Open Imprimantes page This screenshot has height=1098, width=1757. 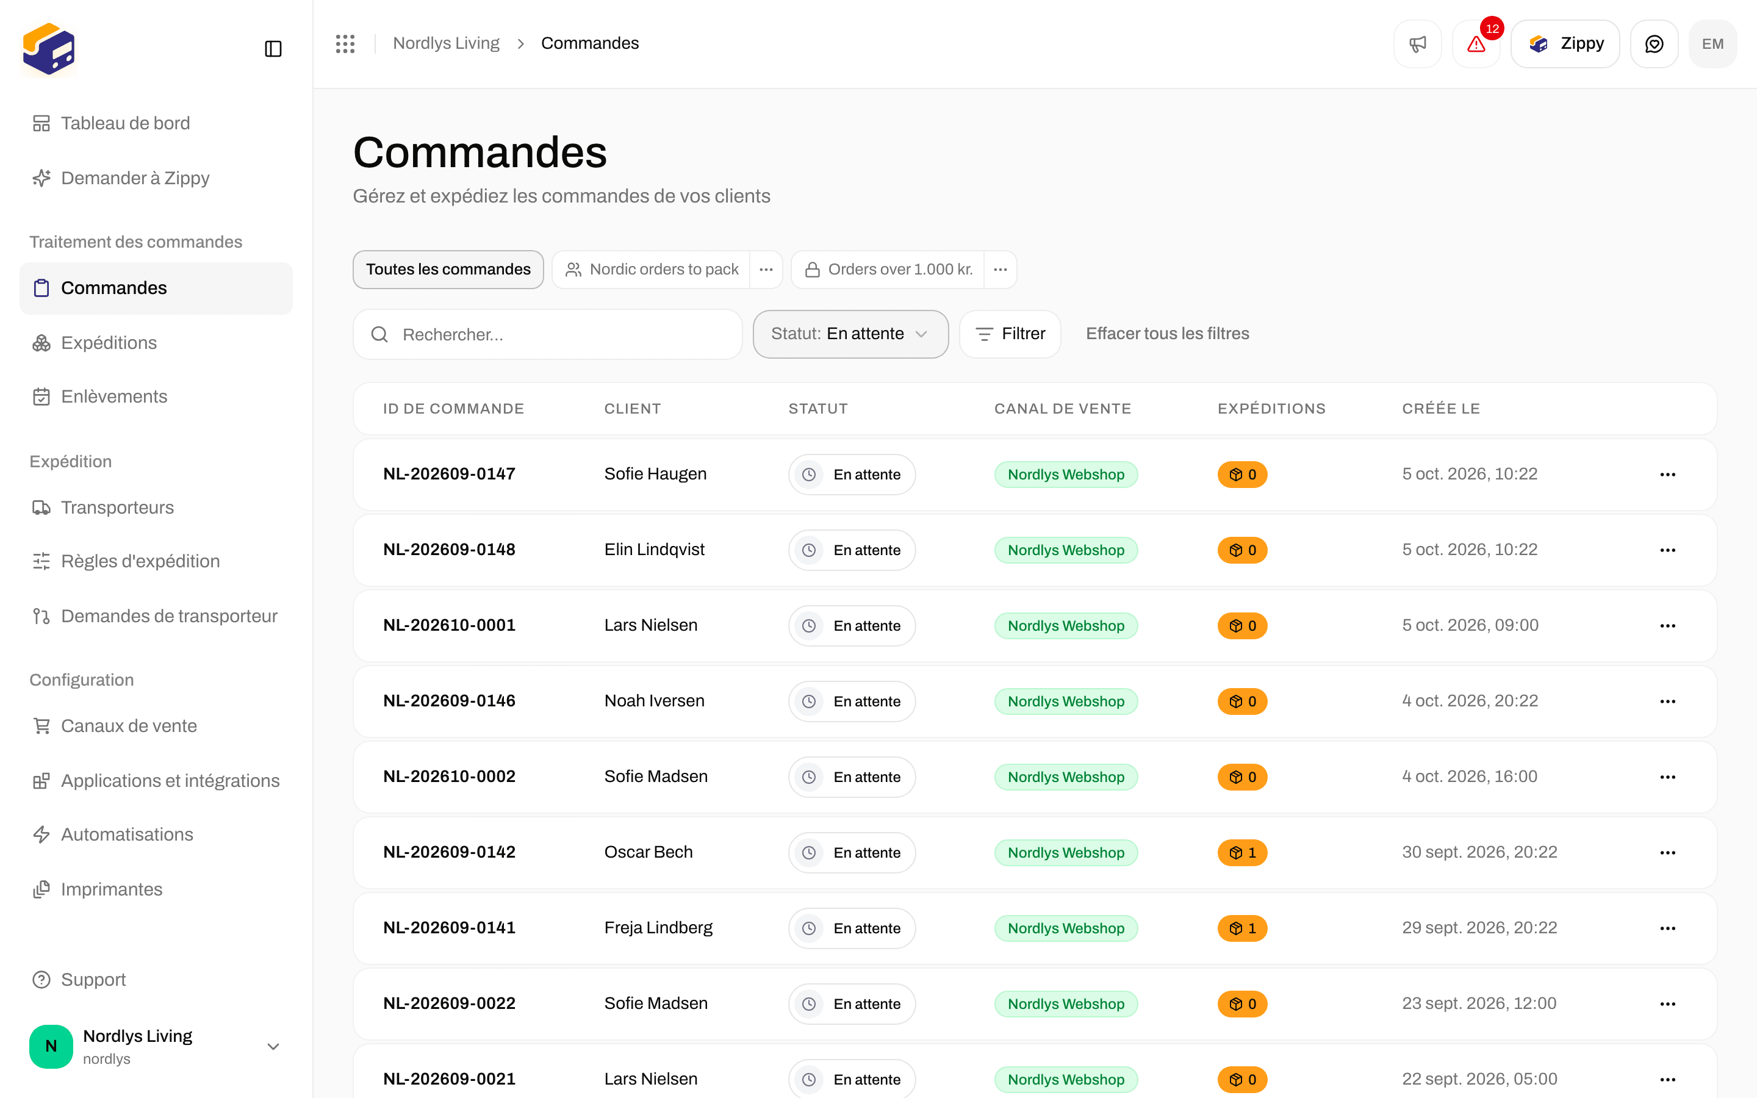156,889
